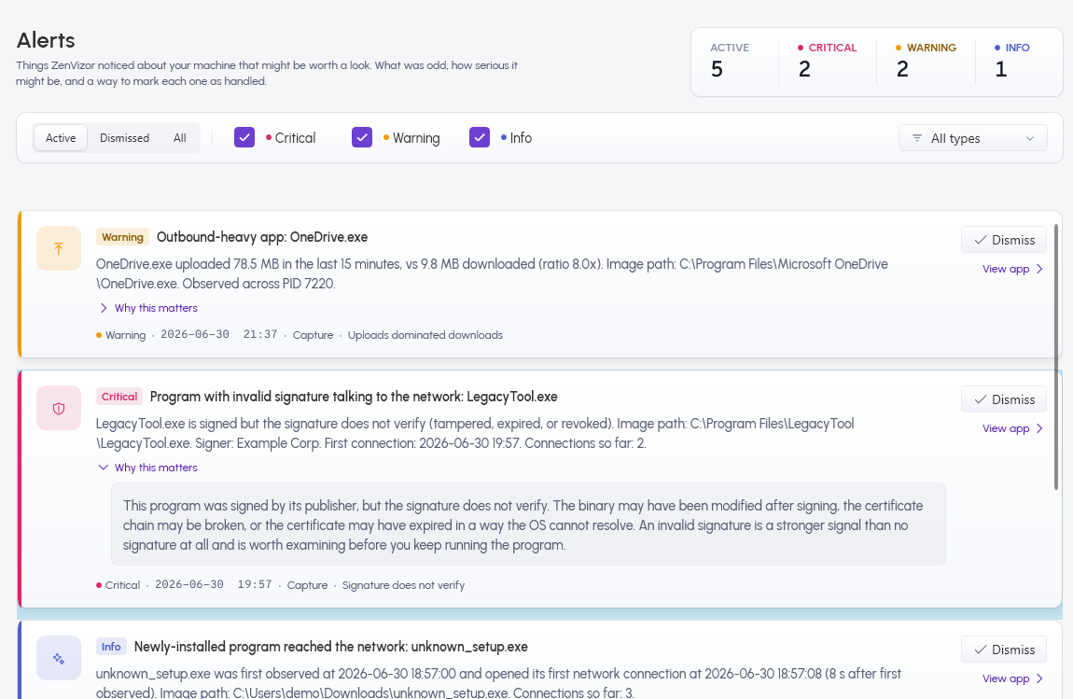Click the chevron arrow next to OneDrive View app
Viewport: 1073px width, 699px height.
(x=1039, y=269)
